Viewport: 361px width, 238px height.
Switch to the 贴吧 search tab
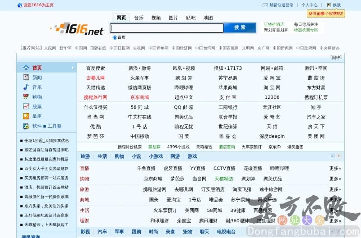coord(190,18)
